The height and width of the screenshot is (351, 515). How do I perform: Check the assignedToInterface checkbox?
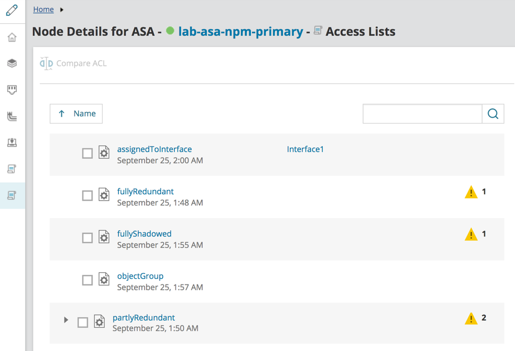pos(88,154)
